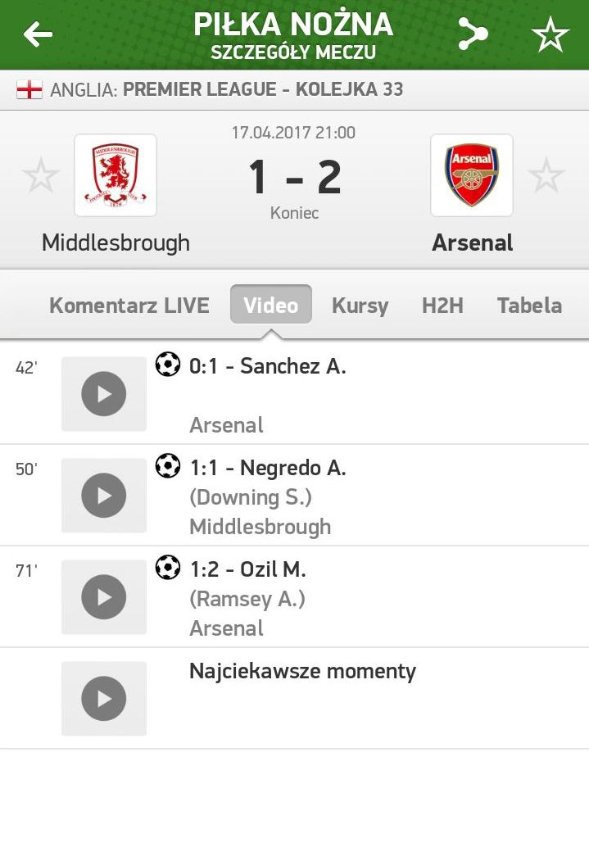
Task: Tap the back arrow in header
Action: 38,34
